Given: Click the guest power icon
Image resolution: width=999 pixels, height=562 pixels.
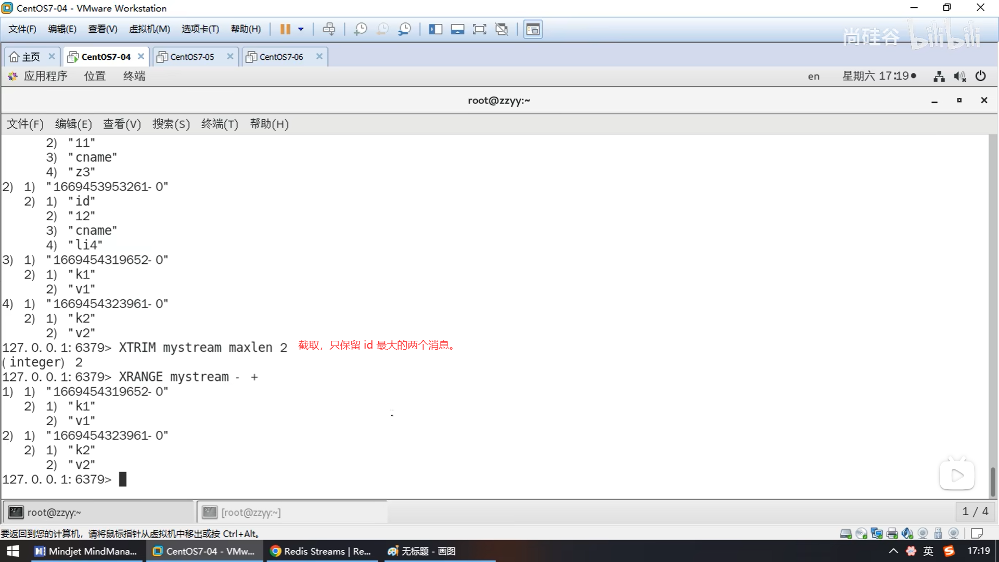Looking at the screenshot, I should [980, 76].
